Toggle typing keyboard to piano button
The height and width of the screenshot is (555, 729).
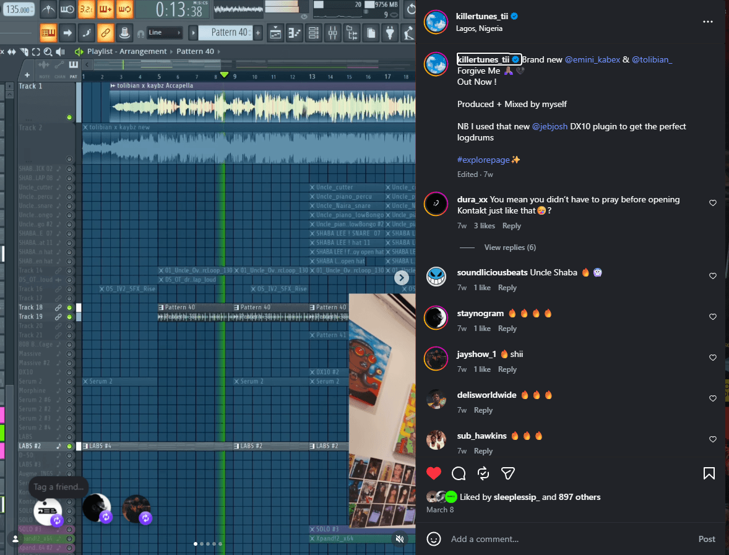[48, 33]
